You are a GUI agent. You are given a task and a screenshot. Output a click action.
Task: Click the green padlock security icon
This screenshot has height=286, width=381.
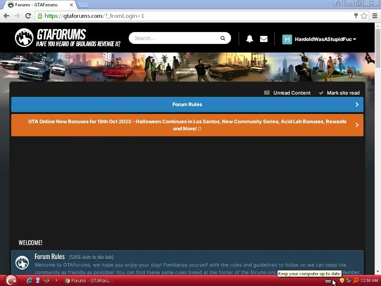click(40, 16)
